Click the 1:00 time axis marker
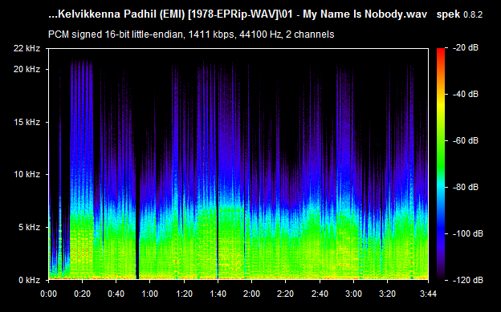 pyautogui.click(x=150, y=294)
